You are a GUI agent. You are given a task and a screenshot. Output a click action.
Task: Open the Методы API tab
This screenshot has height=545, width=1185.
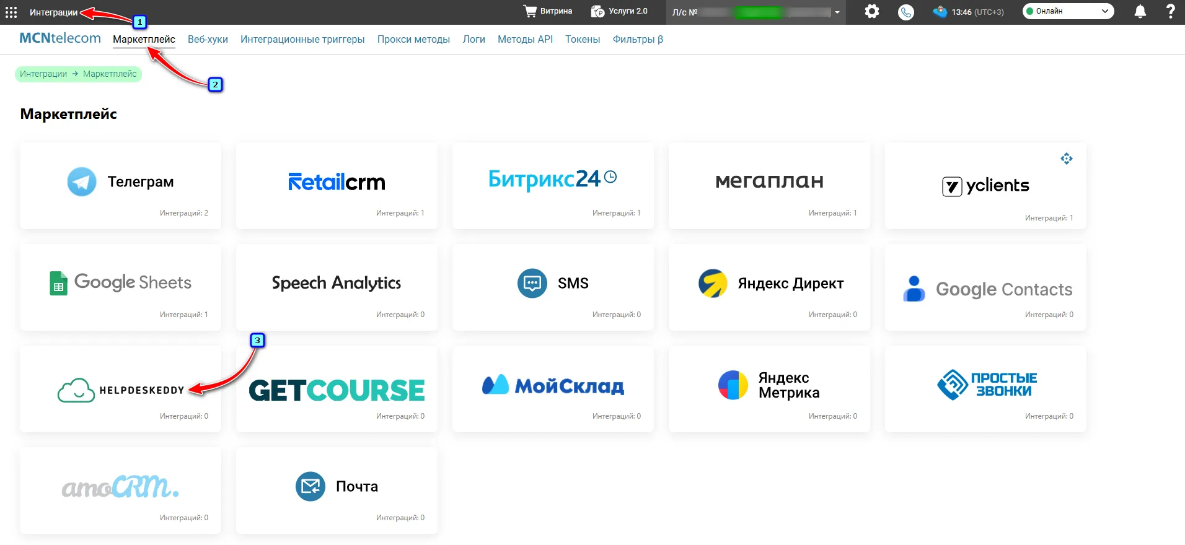tap(525, 39)
